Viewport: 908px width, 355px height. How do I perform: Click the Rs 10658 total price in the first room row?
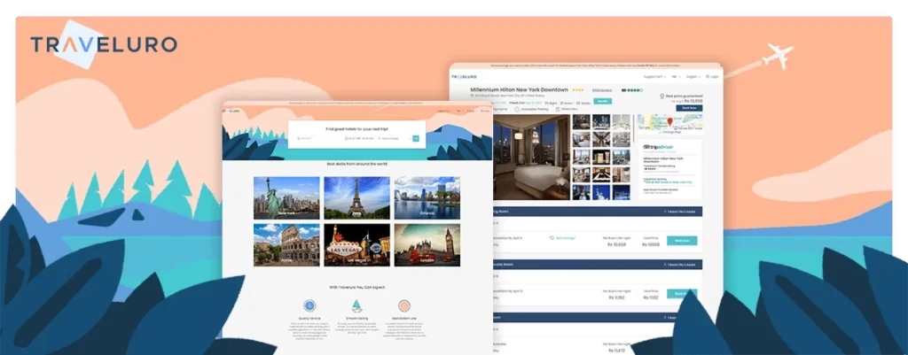click(x=651, y=244)
